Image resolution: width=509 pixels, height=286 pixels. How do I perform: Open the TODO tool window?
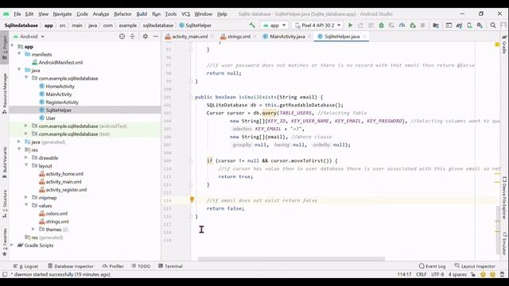click(x=141, y=266)
